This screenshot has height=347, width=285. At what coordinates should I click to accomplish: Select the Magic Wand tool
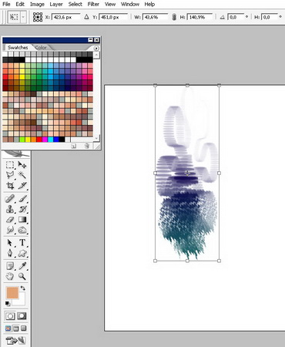(22, 175)
